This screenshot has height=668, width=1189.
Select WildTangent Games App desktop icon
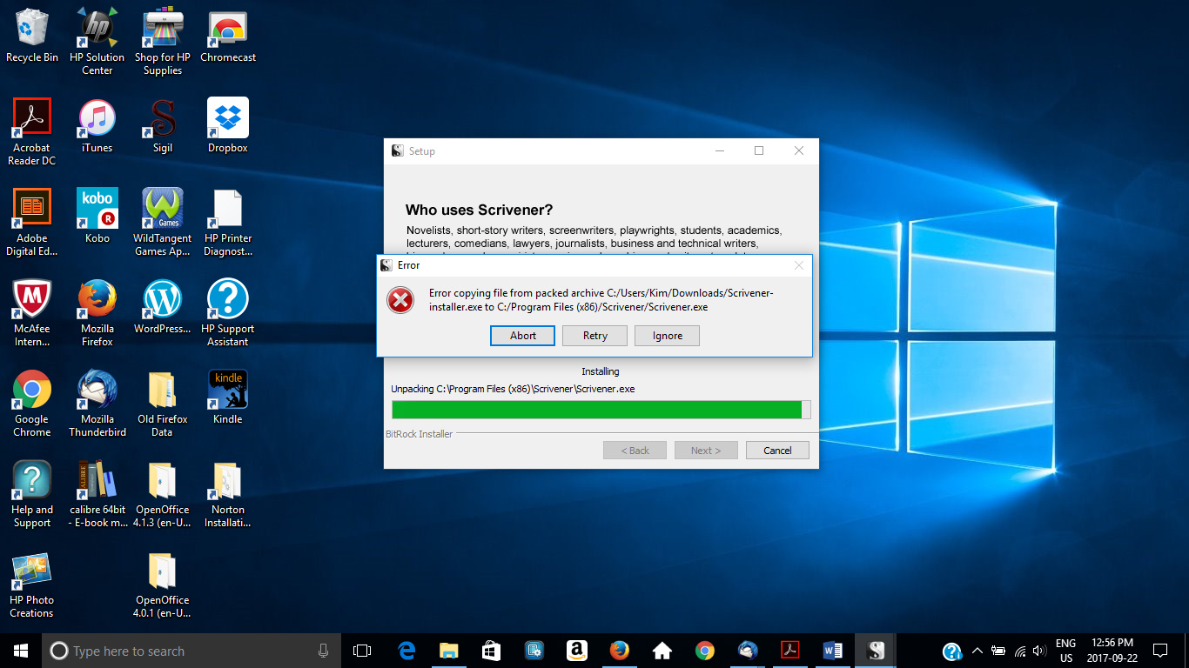click(x=163, y=223)
